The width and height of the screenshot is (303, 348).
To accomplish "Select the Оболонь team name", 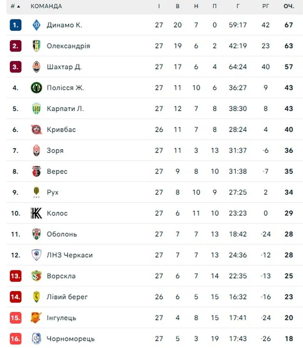I will point(62,234).
